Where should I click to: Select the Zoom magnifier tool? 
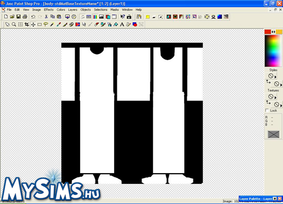point(14,24)
